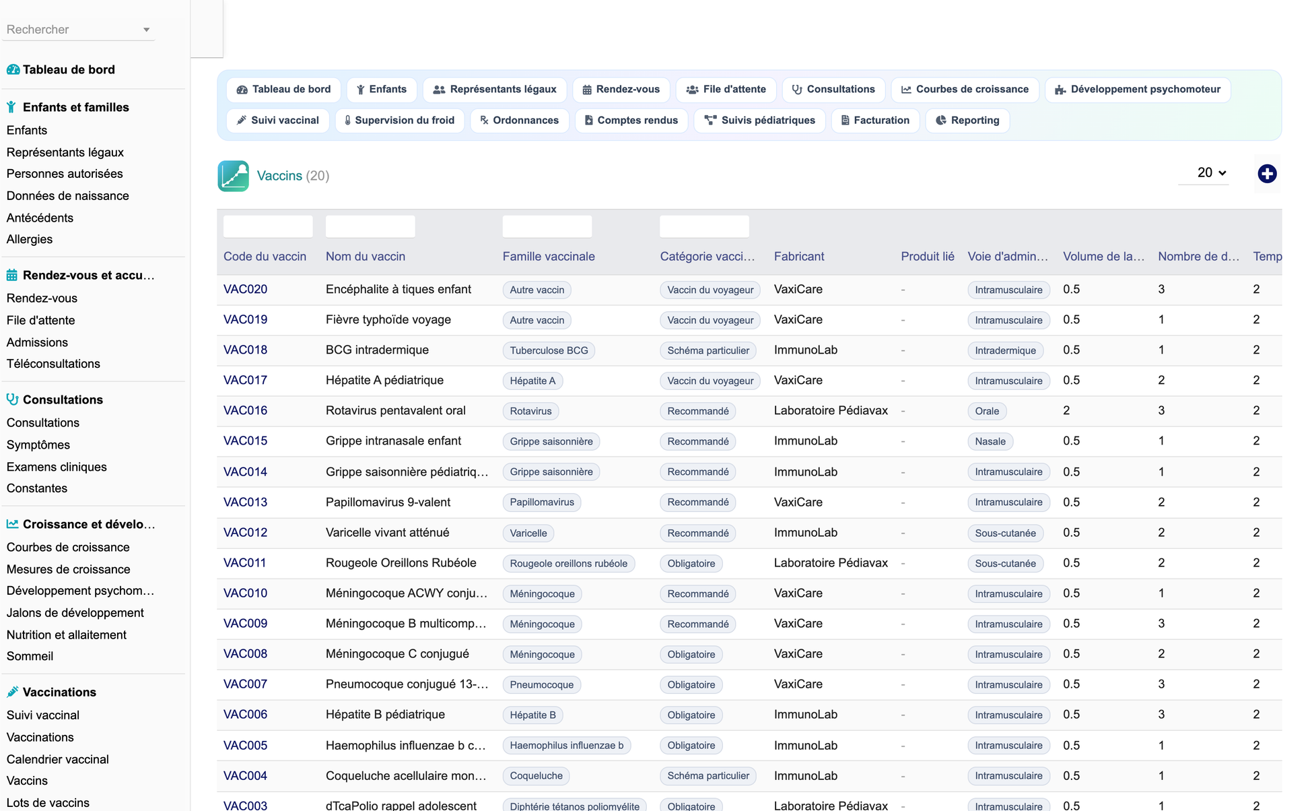Image resolution: width=1310 pixels, height=811 pixels.
Task: Open vaccine VAC007 record link
Action: pyautogui.click(x=245, y=684)
